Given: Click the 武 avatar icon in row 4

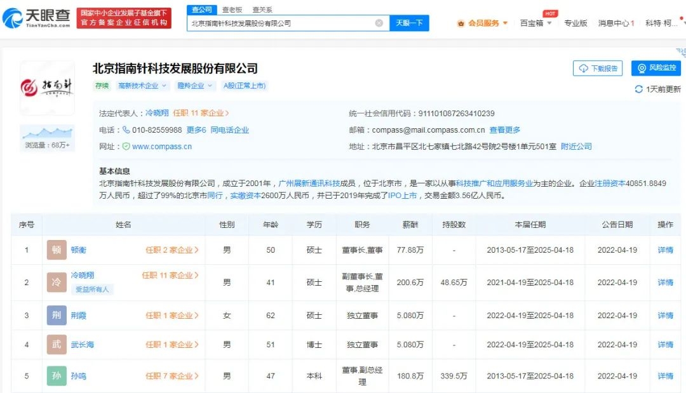Looking at the screenshot, I should (57, 345).
